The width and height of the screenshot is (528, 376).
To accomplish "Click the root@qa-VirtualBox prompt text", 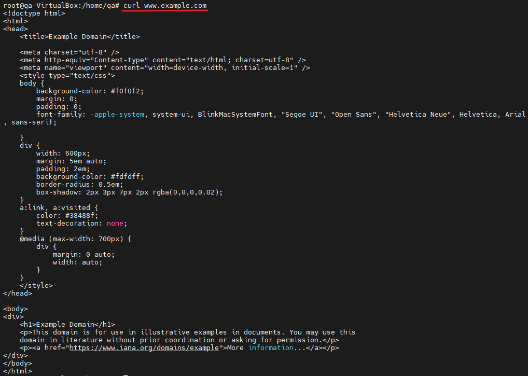I will [x=61, y=5].
